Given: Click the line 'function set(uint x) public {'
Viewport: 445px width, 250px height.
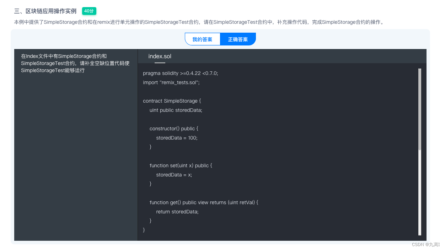Looking at the screenshot, I should 181,165.
